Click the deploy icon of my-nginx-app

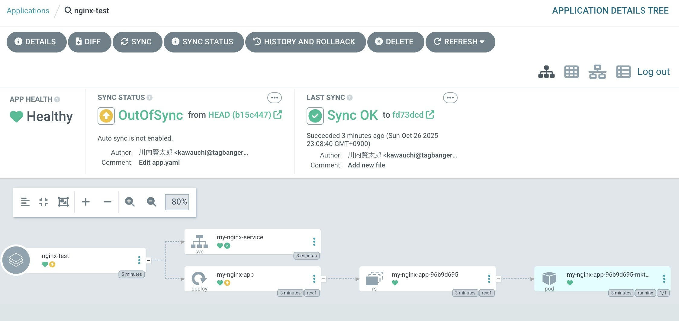tap(199, 278)
